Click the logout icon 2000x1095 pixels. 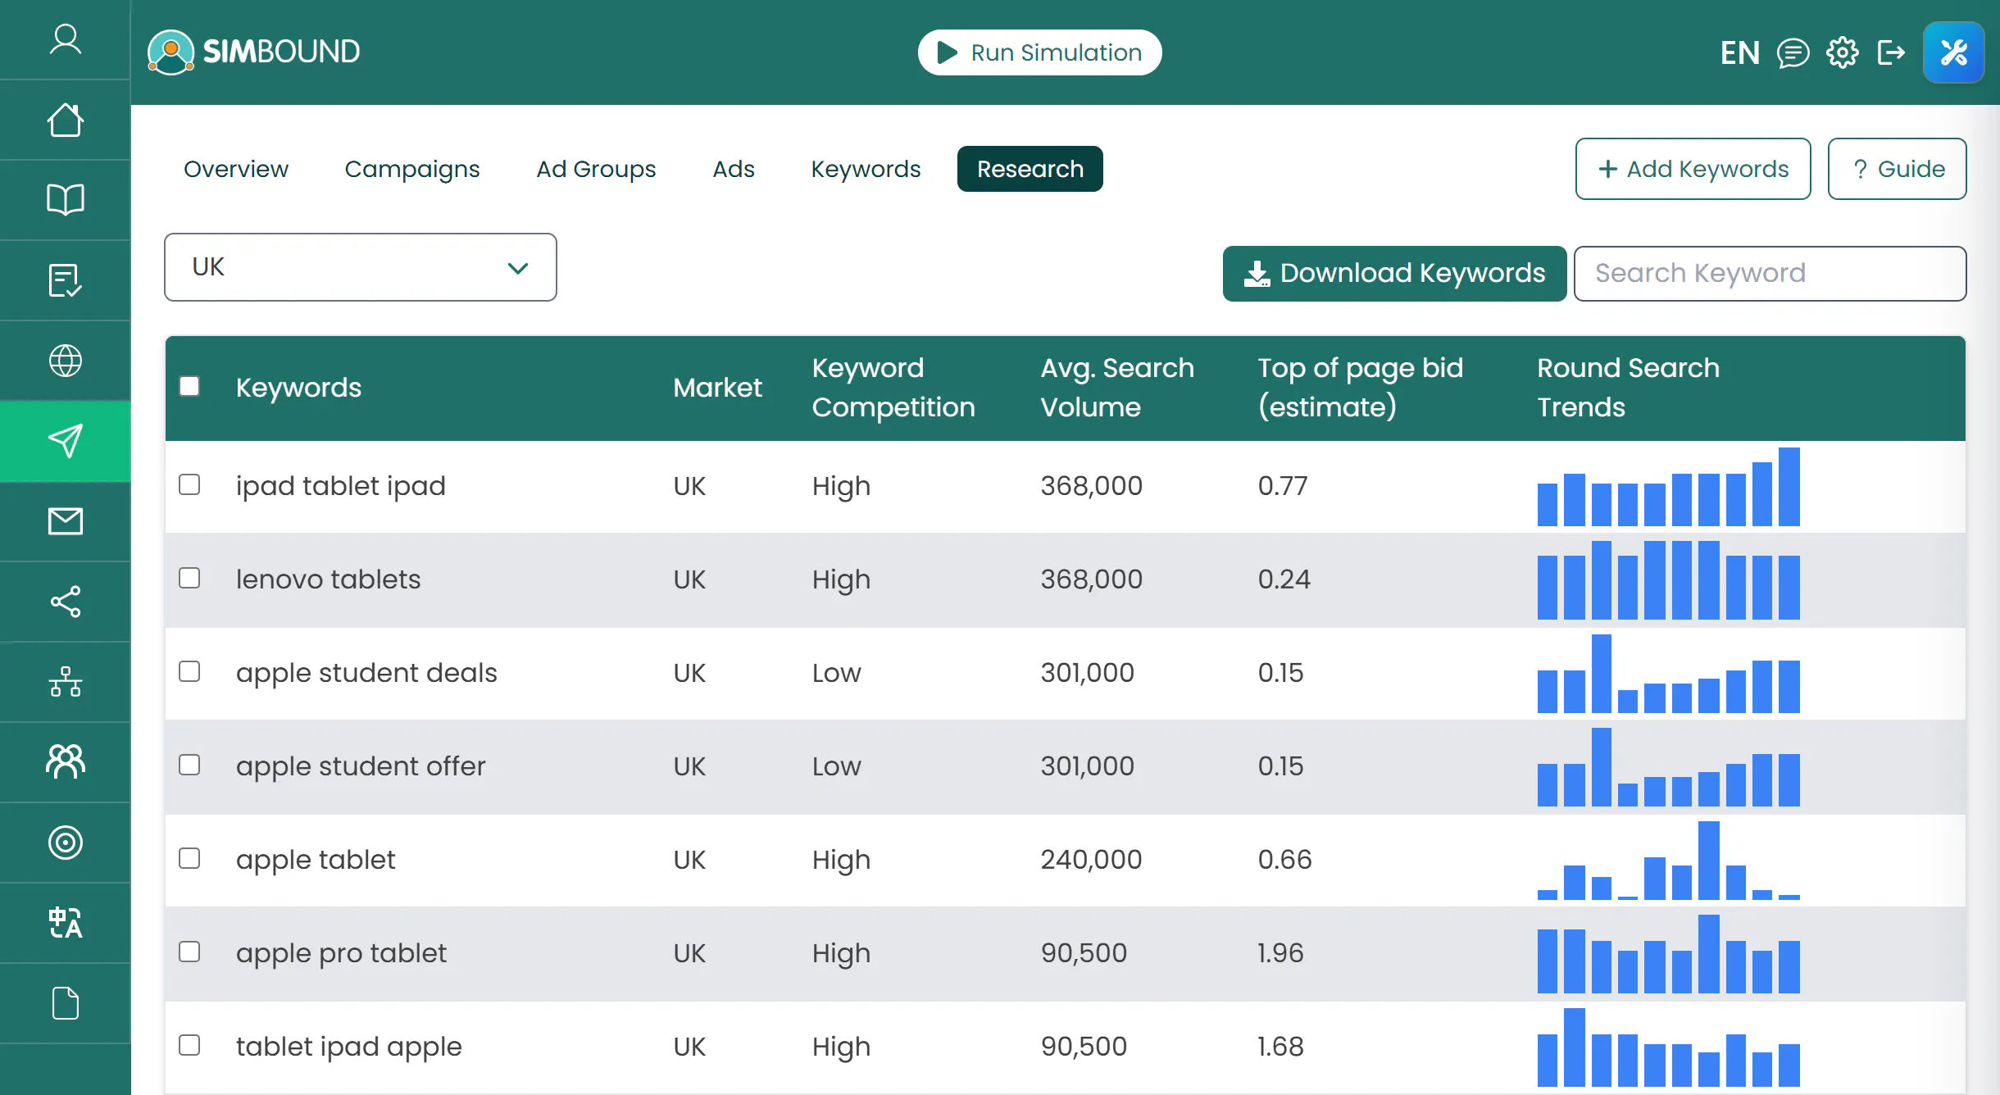point(1891,52)
